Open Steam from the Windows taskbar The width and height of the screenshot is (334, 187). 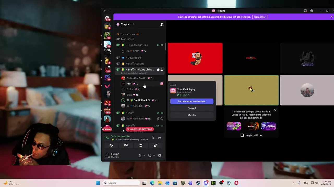tap(198, 183)
